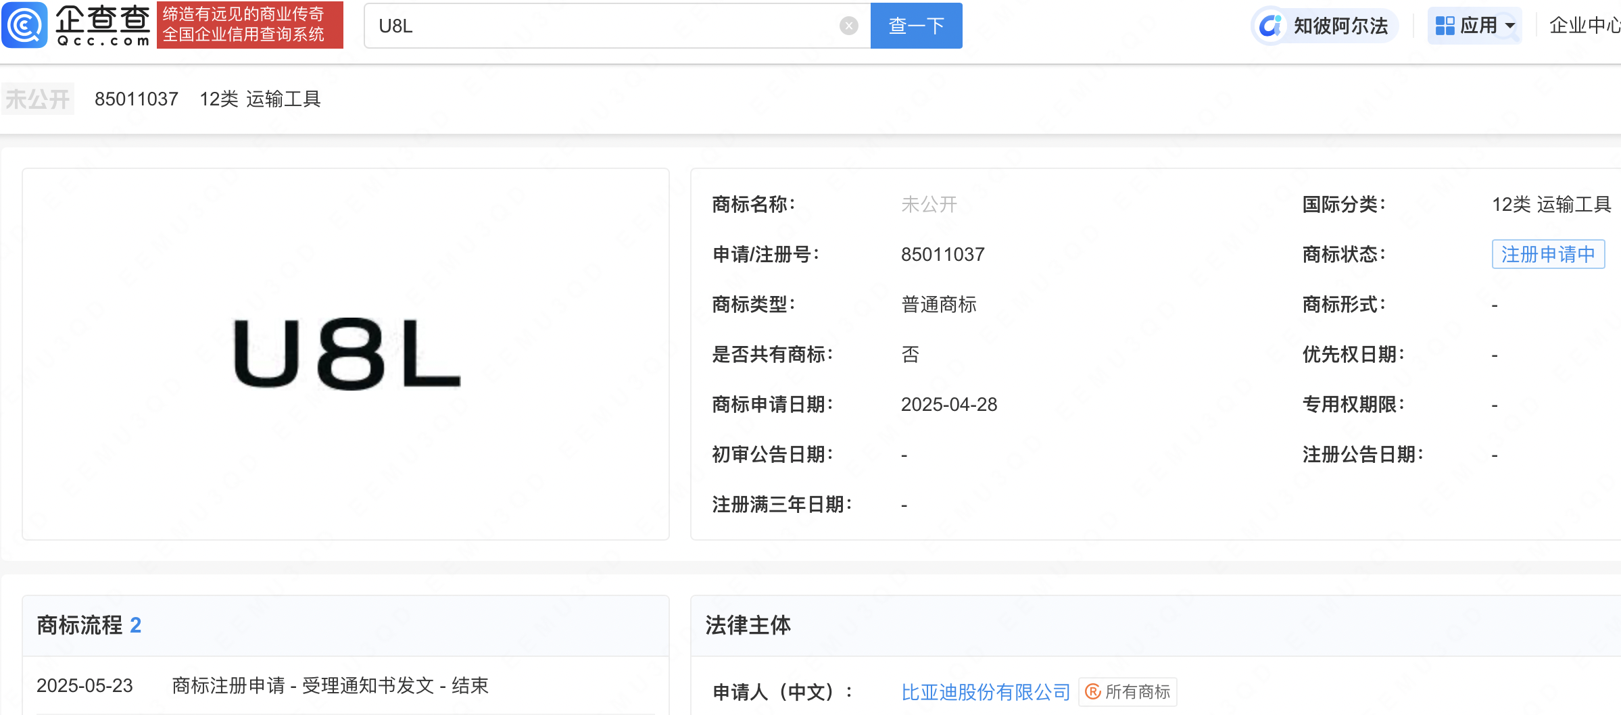Click the 法律主体 section heading
1621x715 pixels.
click(x=748, y=625)
